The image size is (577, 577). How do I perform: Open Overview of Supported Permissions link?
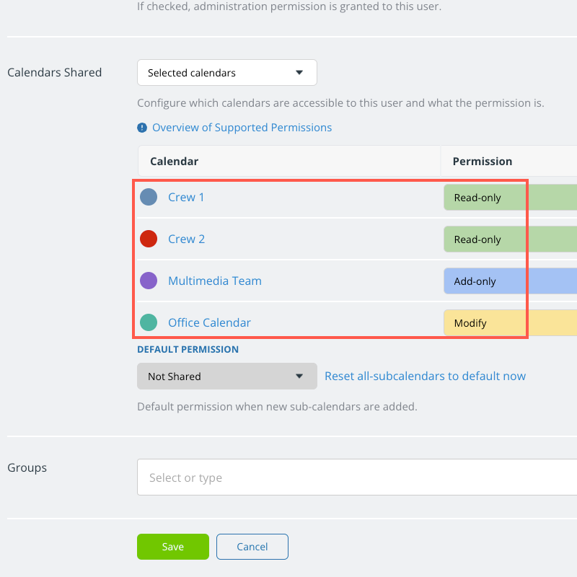tap(242, 128)
